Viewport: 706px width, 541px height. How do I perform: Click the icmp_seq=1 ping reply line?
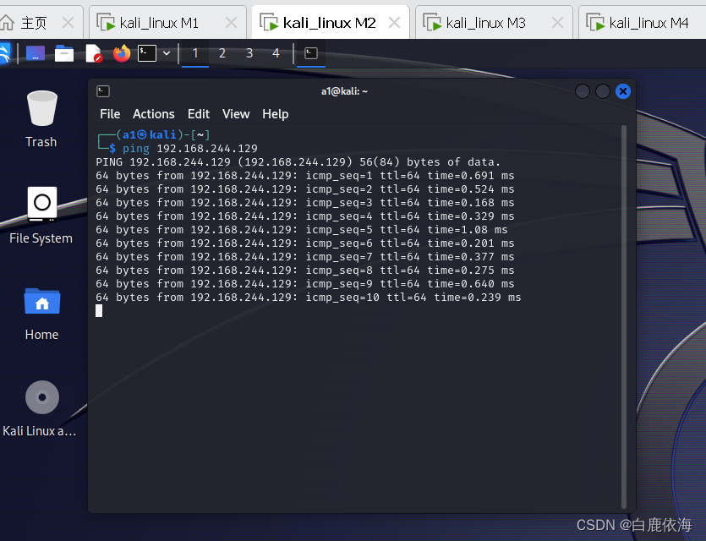[305, 176]
